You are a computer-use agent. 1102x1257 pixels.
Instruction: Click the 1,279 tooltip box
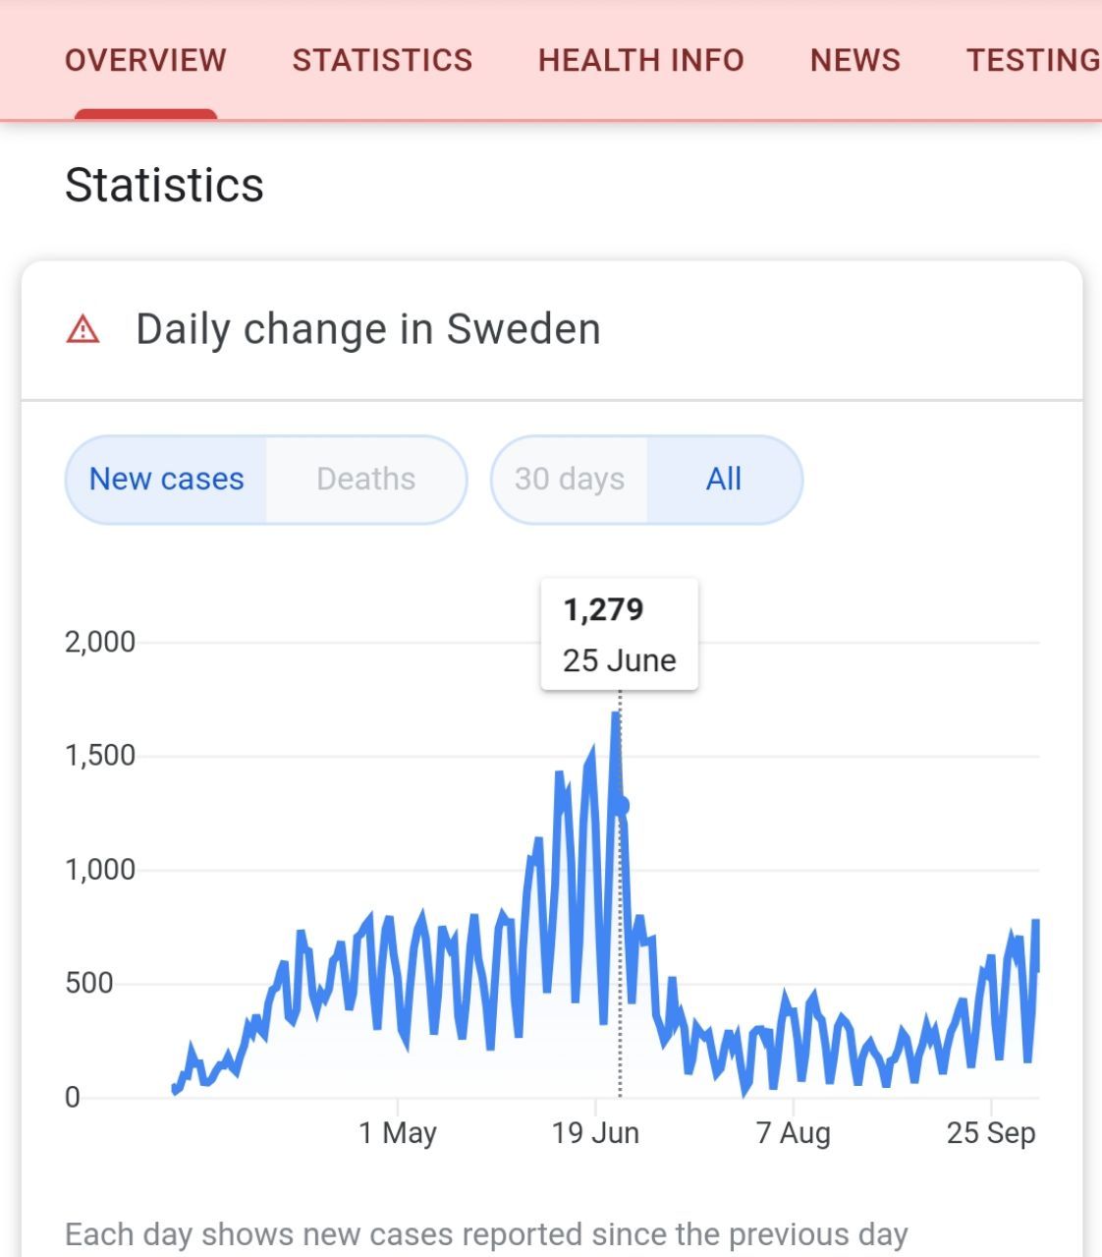tap(619, 634)
